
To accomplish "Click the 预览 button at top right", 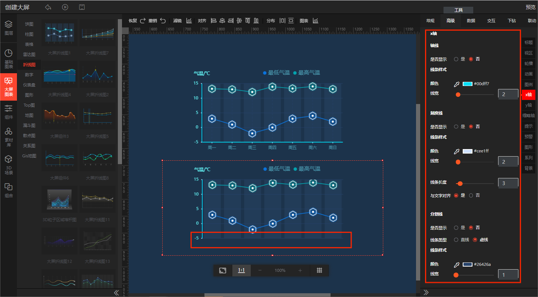I will point(530,7).
